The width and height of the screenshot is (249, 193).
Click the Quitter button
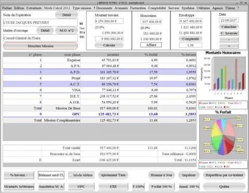pyautogui.click(x=224, y=187)
